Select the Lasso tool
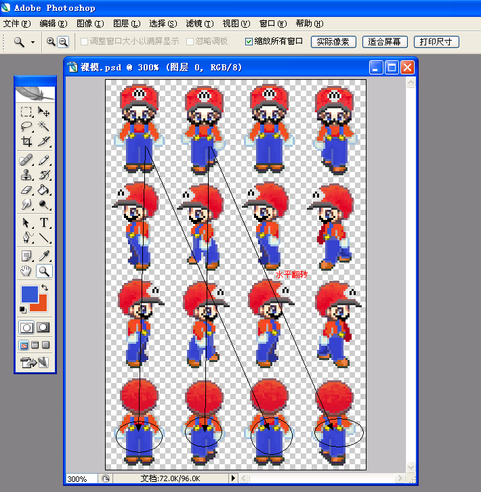The image size is (481, 492). pyautogui.click(x=26, y=127)
